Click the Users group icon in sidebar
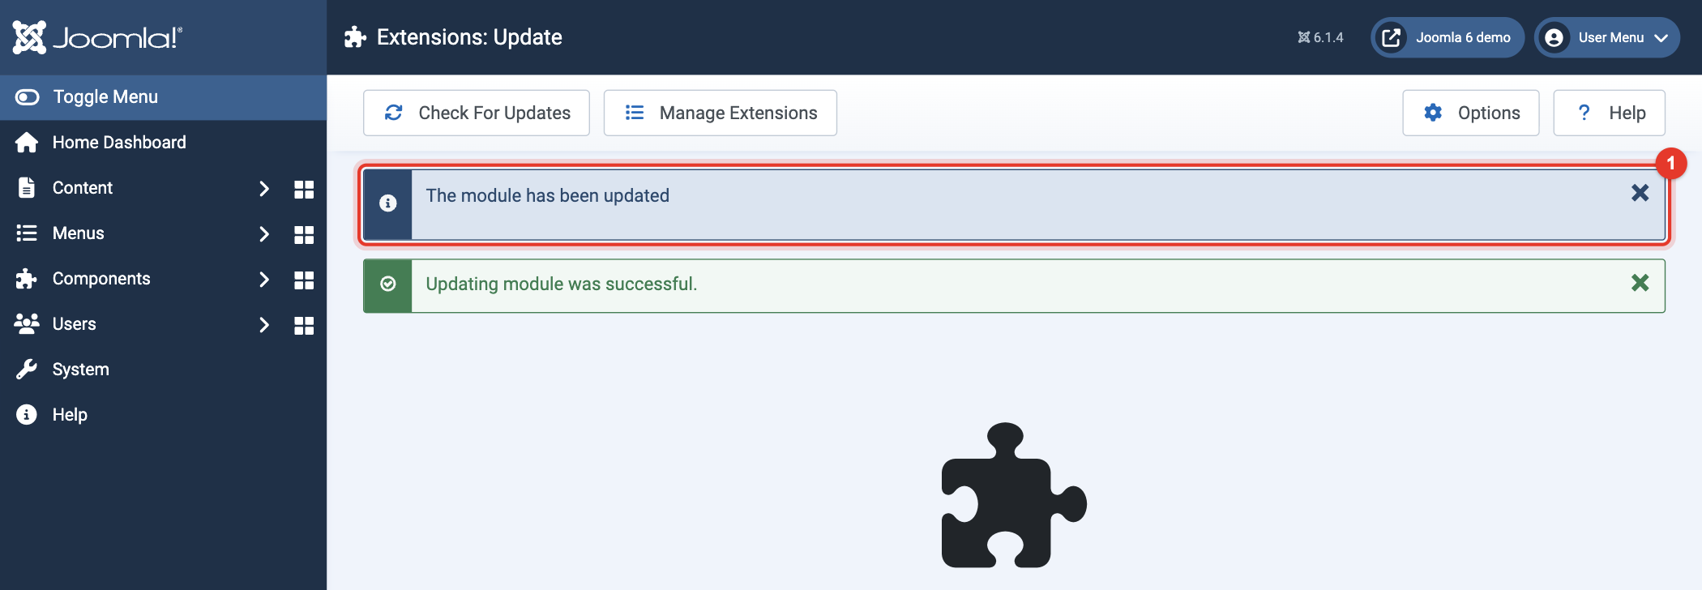This screenshot has width=1702, height=590. pos(27,324)
